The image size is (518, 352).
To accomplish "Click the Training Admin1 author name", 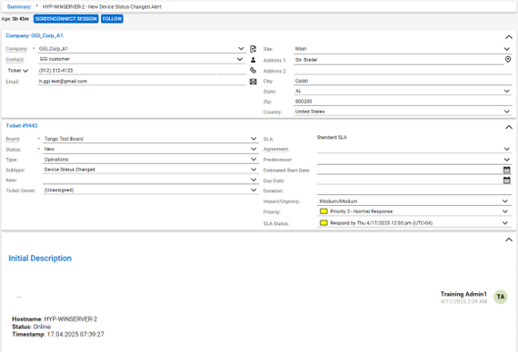I will (463, 294).
